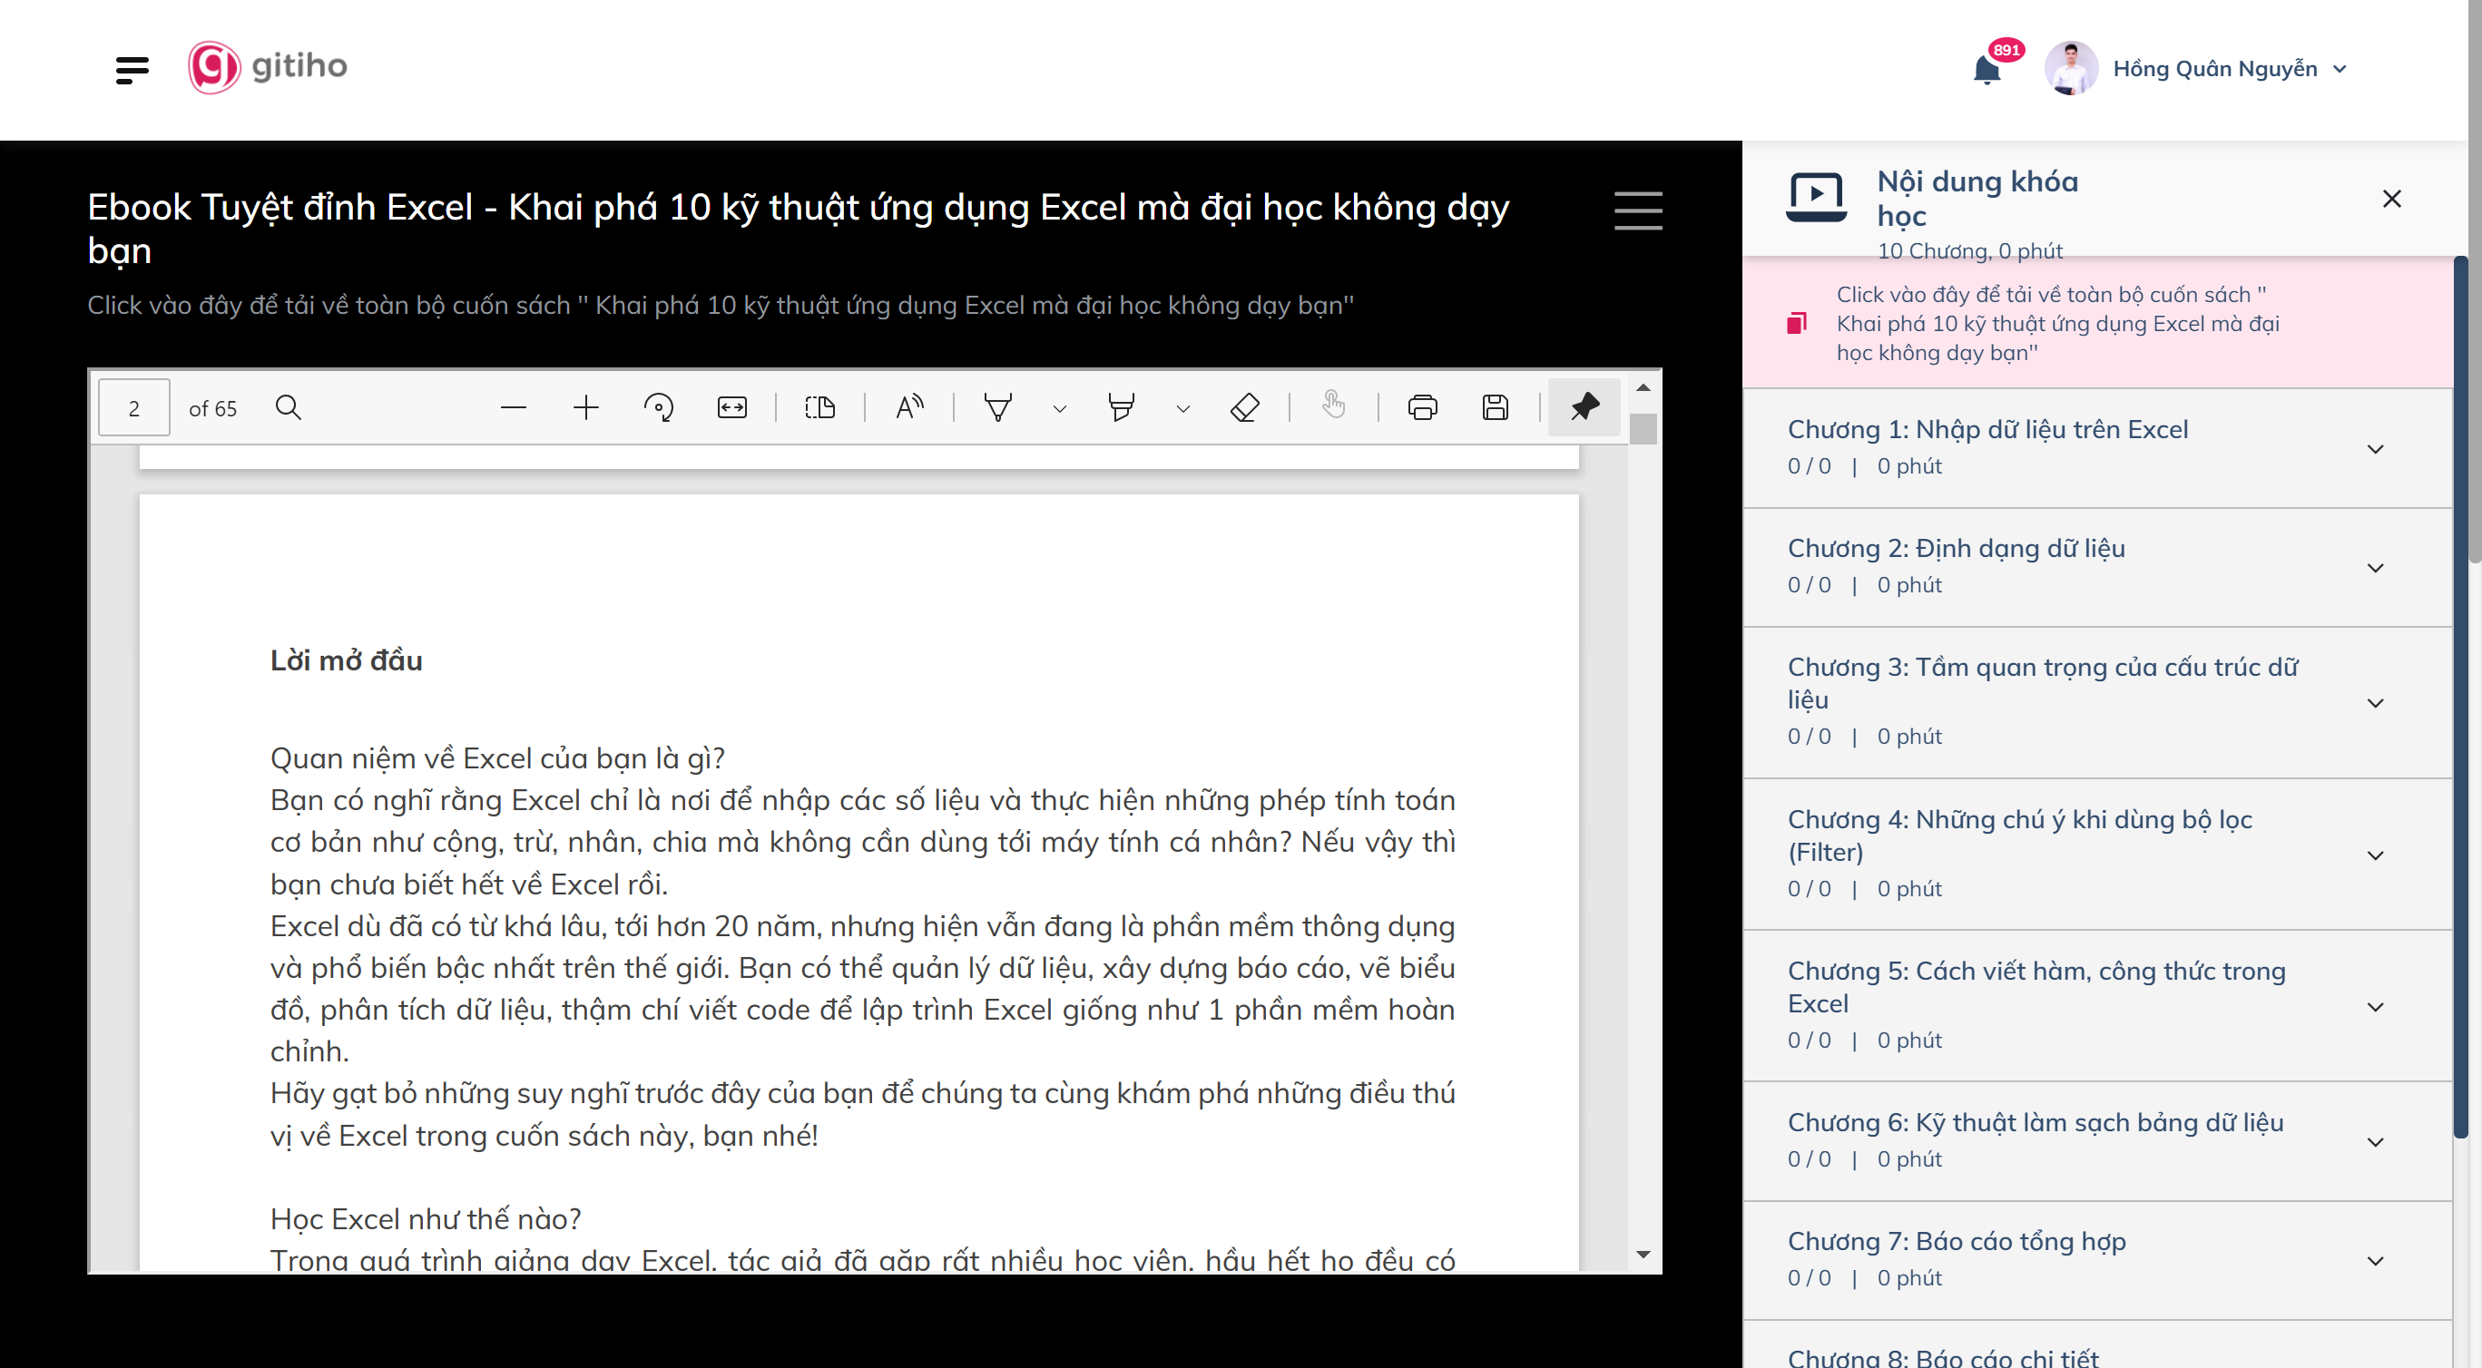Click '10 Chương, 0 phút' summary text
The width and height of the screenshot is (2482, 1368).
(x=1969, y=250)
